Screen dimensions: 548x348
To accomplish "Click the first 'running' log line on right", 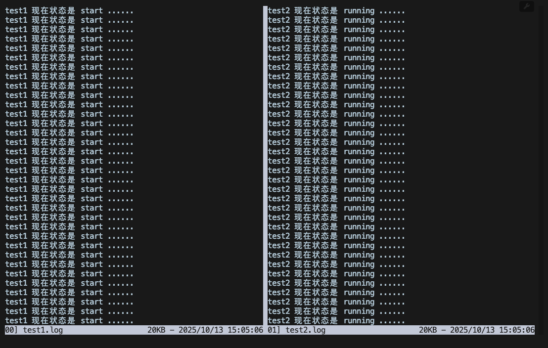I will pos(336,10).
